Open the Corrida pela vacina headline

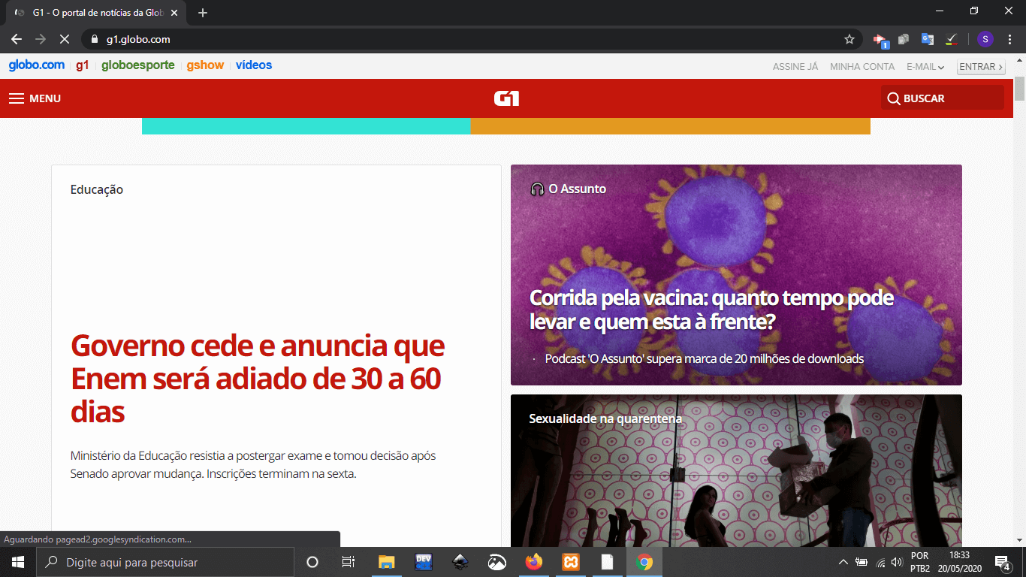coord(711,310)
